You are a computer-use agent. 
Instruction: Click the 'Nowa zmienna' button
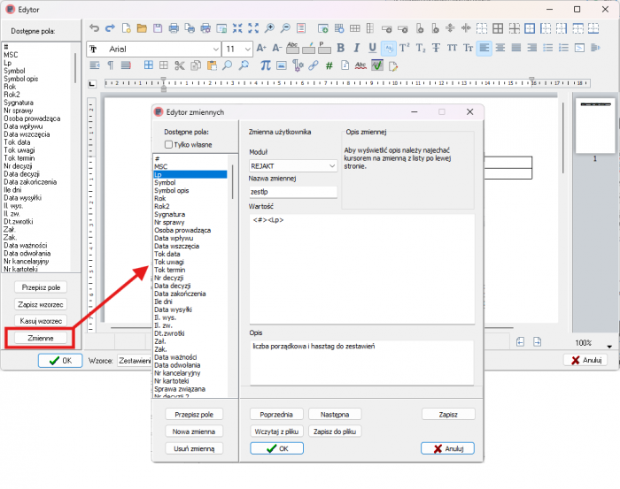coord(194,431)
